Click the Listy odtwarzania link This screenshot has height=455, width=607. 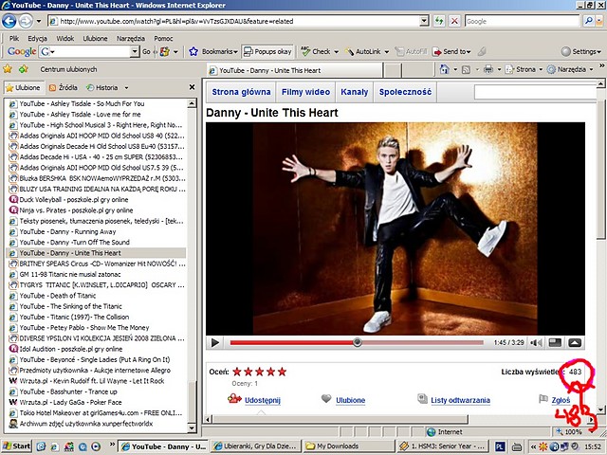pos(460,400)
